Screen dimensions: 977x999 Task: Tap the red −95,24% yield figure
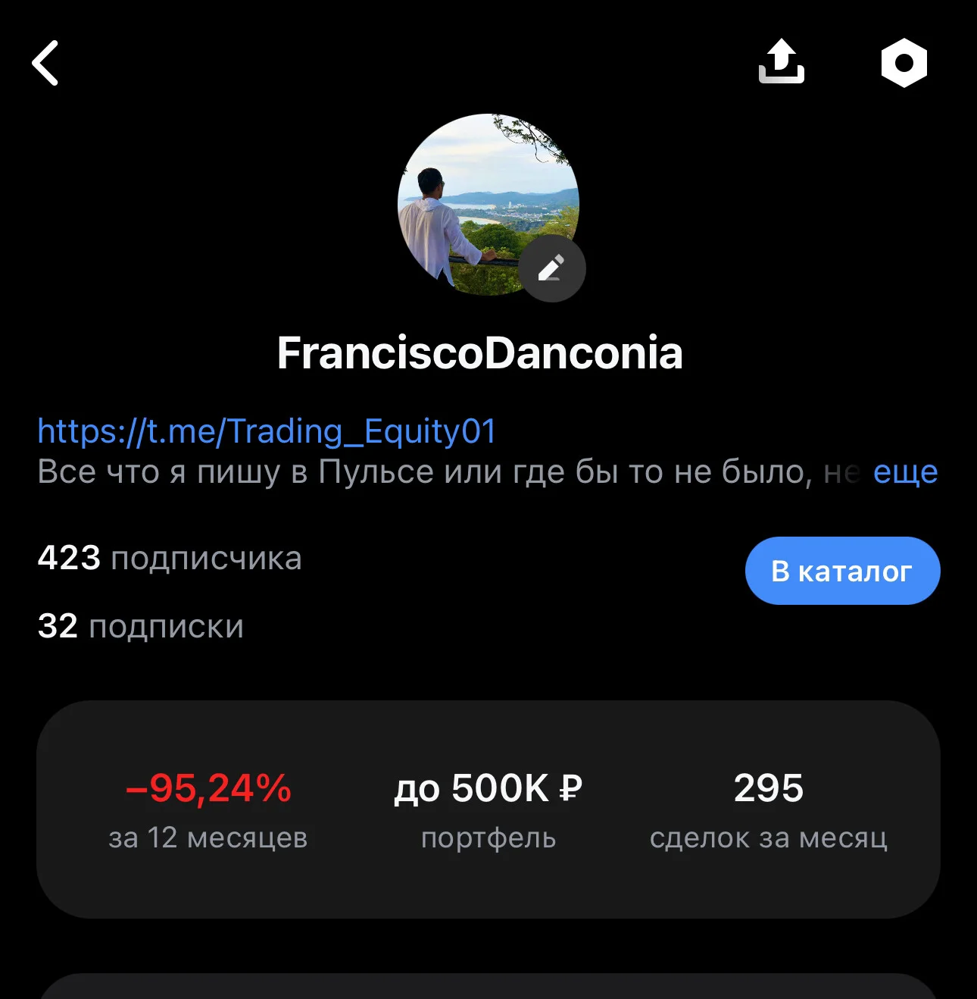coord(208,788)
